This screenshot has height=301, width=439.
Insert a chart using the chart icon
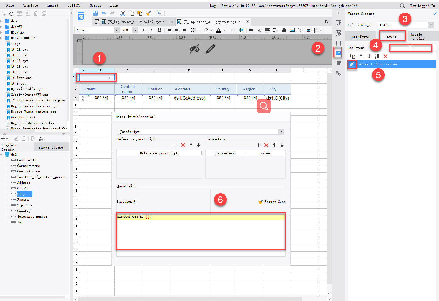(284, 30)
